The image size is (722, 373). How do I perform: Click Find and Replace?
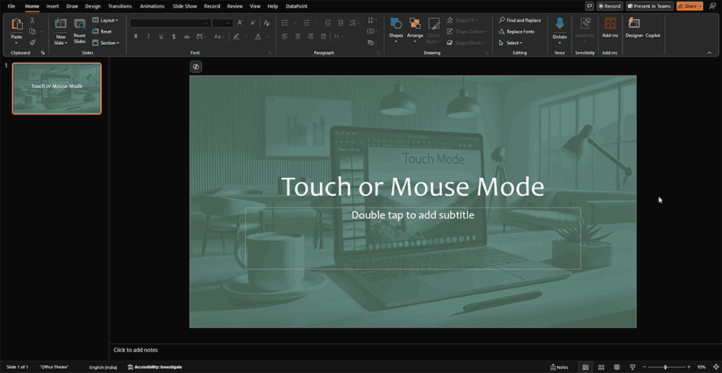coord(520,20)
